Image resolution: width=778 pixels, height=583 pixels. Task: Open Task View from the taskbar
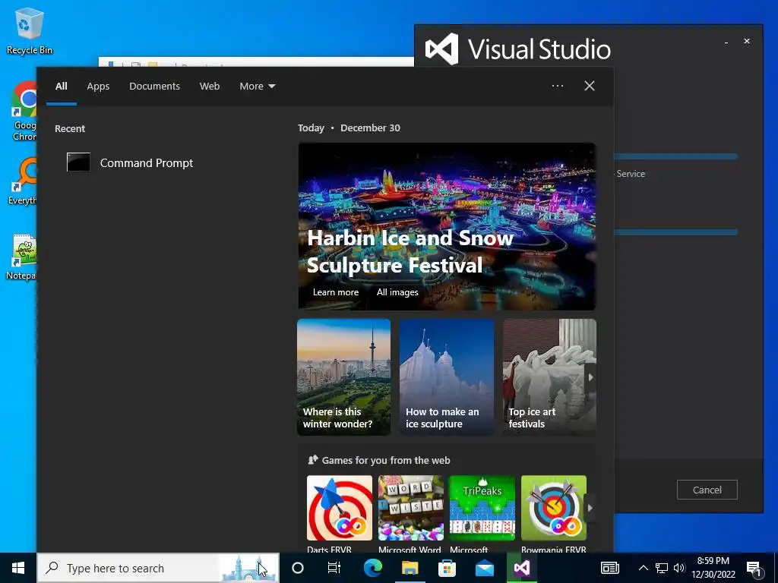[334, 568]
